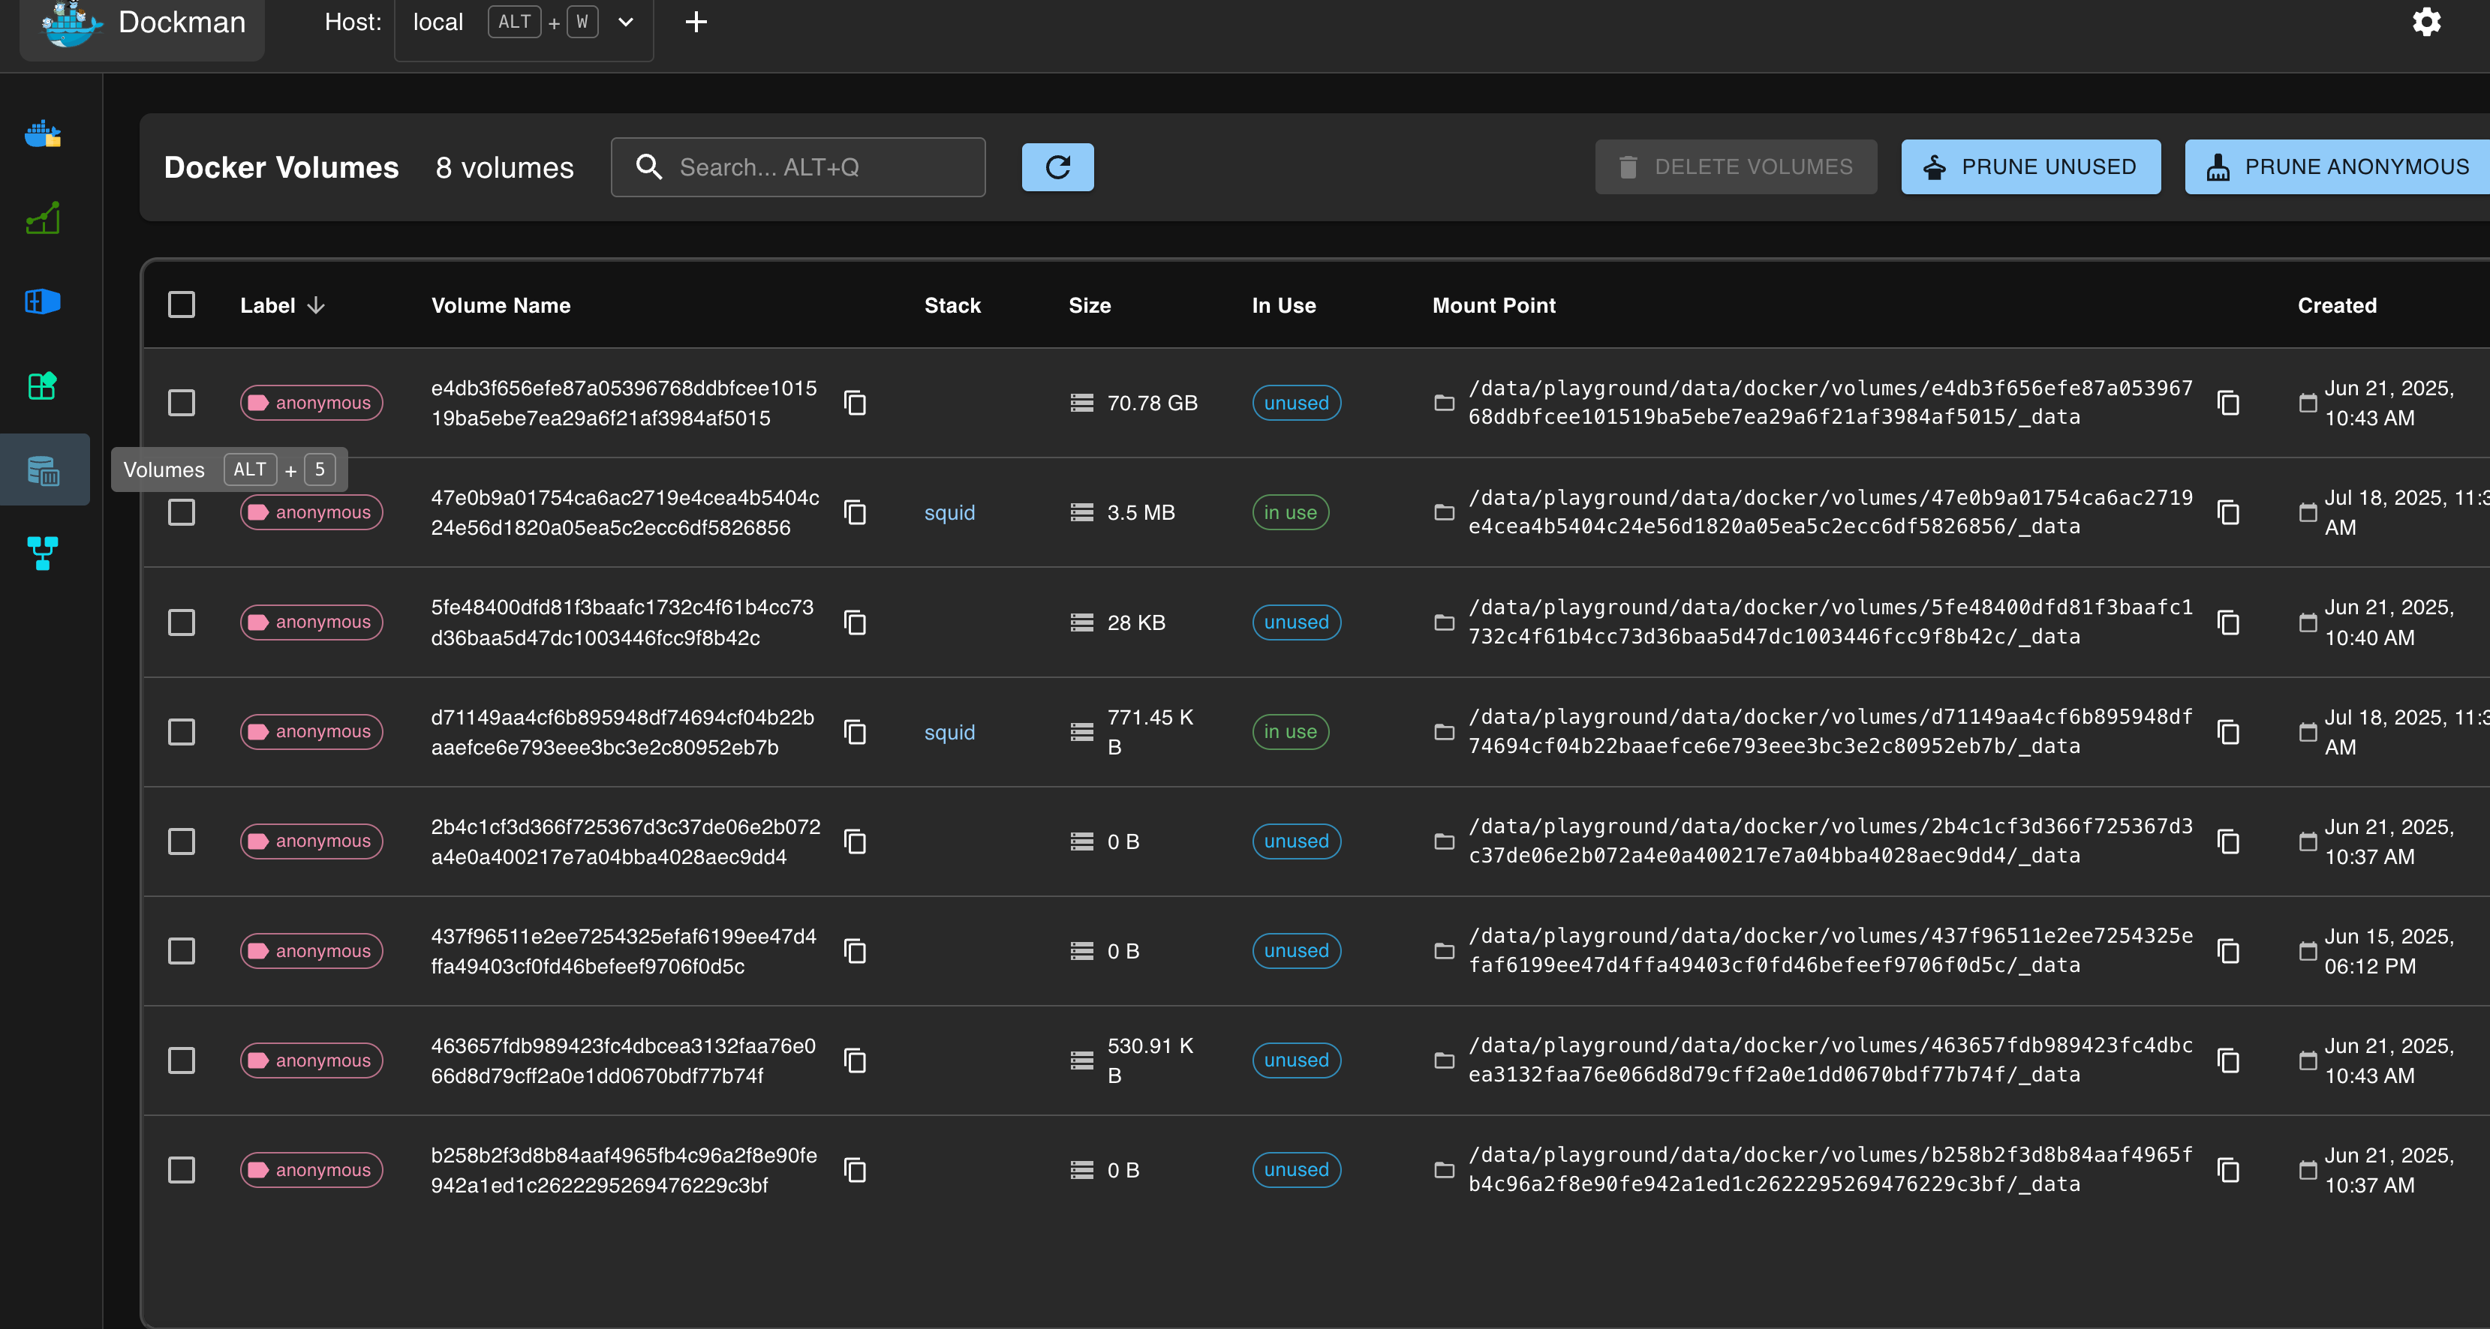Check the 437f96511e2e volume checkbox
2490x1329 pixels.
click(182, 951)
